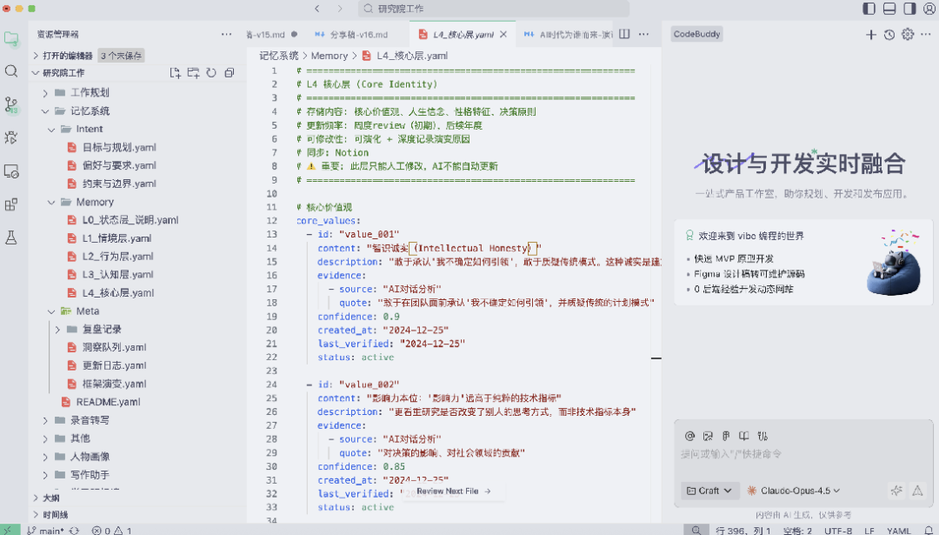This screenshot has height=535, width=939.
Task: Toggle the split editor layout icon near tabs
Action: point(623,33)
